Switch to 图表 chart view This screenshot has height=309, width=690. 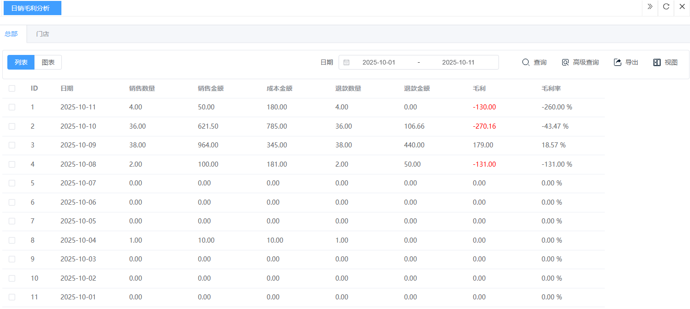[x=48, y=62]
